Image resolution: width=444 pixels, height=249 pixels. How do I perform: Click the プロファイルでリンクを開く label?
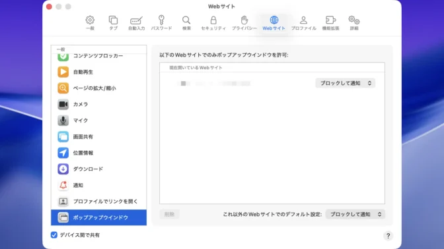tap(105, 202)
